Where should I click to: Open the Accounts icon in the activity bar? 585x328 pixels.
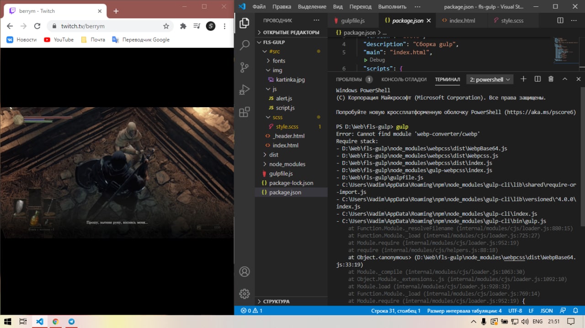[x=245, y=271]
